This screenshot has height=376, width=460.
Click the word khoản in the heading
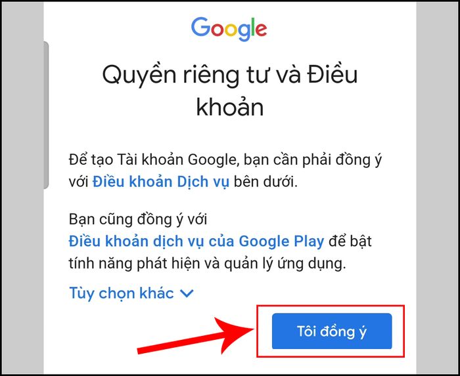pyautogui.click(x=230, y=106)
